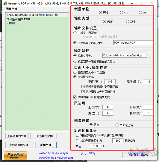Image resolution: width=159 pixels, height=162 pixels.
Task: Select file 67ce71b63df34e8c8d95be9fb8187c6.jpg
Action: [x=37, y=15]
